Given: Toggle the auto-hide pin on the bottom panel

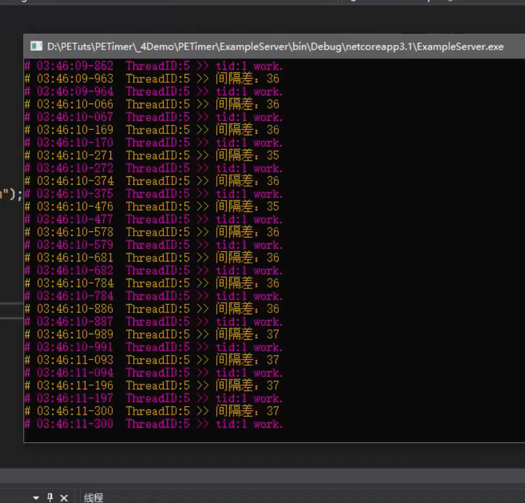Looking at the screenshot, I should click(50, 497).
